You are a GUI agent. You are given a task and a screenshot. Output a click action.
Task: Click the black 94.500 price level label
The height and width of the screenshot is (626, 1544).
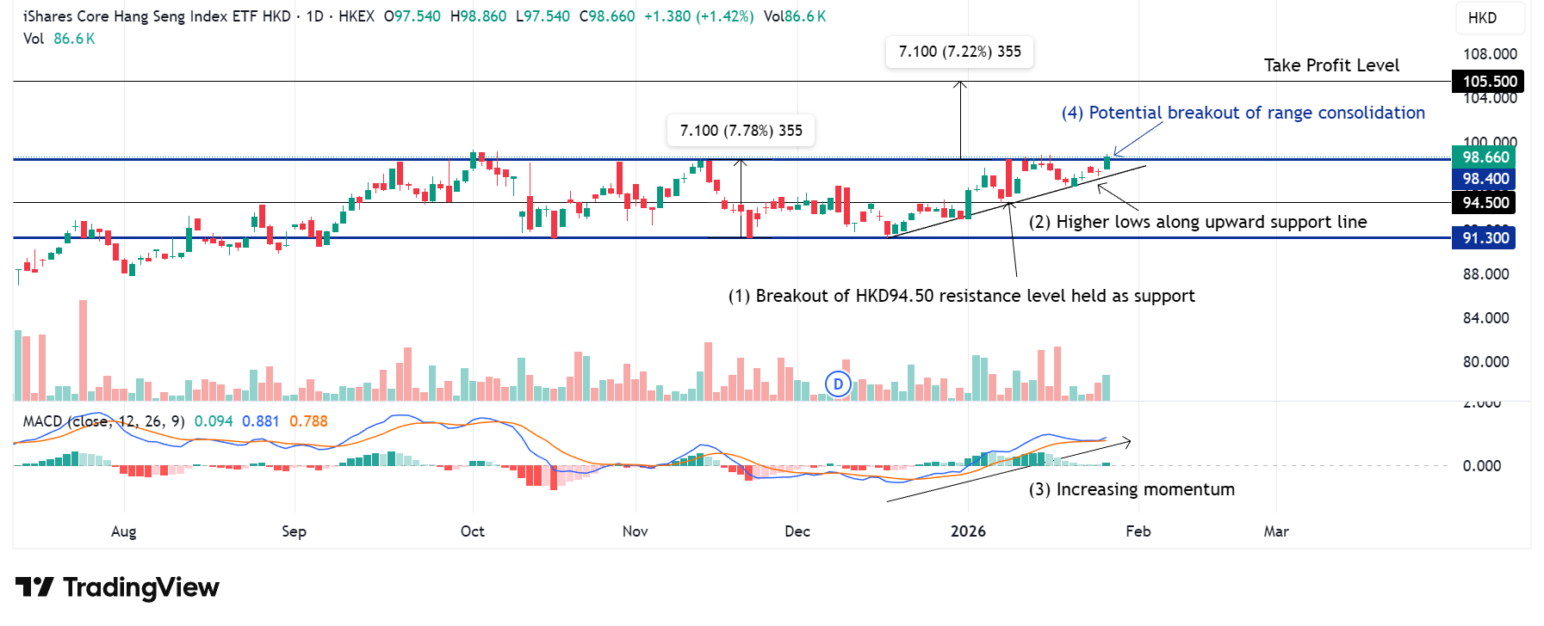click(x=1485, y=203)
